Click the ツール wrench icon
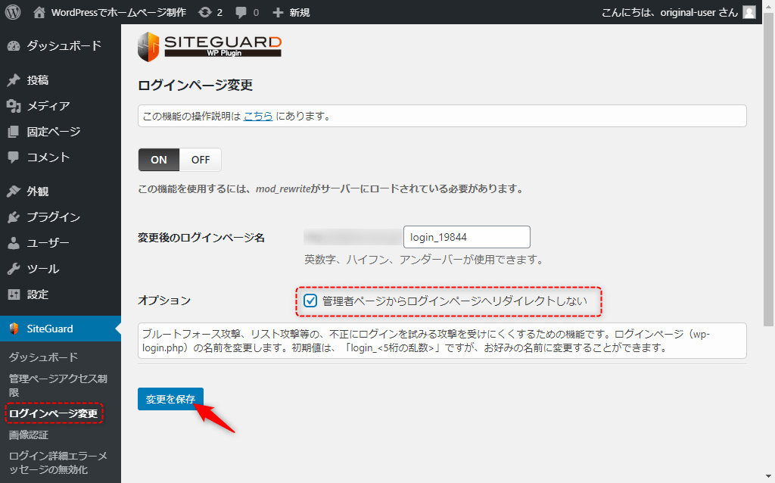 [x=14, y=269]
